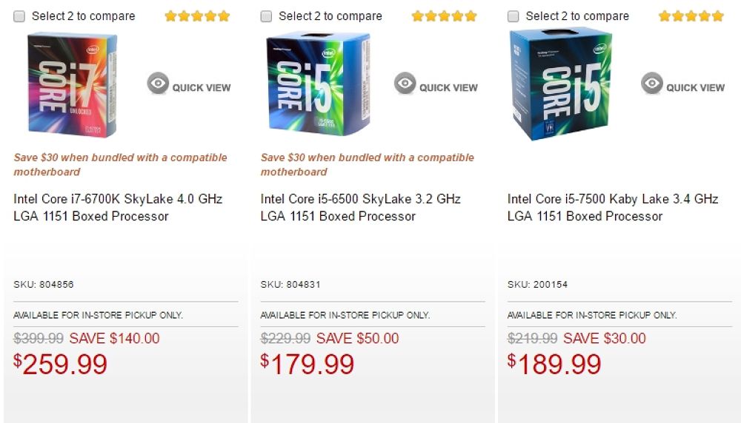
Task: Click the QUICK VIEW text beside the i5-7500
Action: [x=695, y=87]
